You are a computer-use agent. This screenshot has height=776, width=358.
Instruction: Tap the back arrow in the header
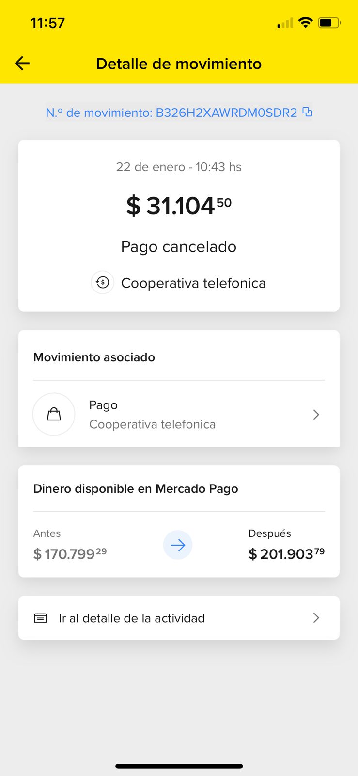click(x=22, y=63)
